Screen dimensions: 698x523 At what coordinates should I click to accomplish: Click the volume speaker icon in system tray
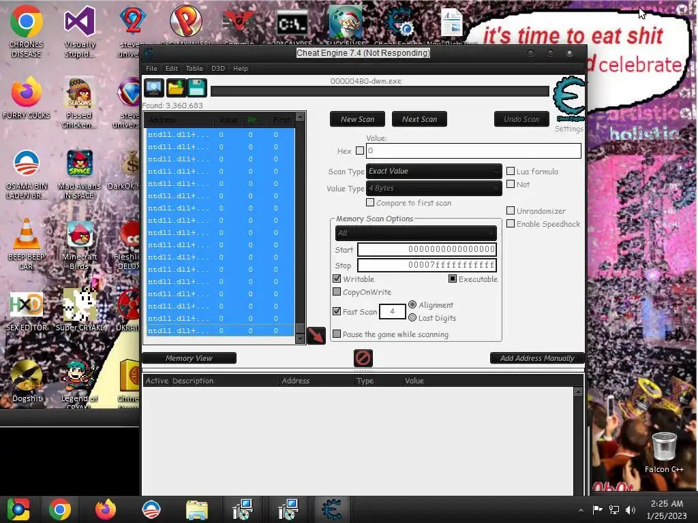click(x=630, y=509)
